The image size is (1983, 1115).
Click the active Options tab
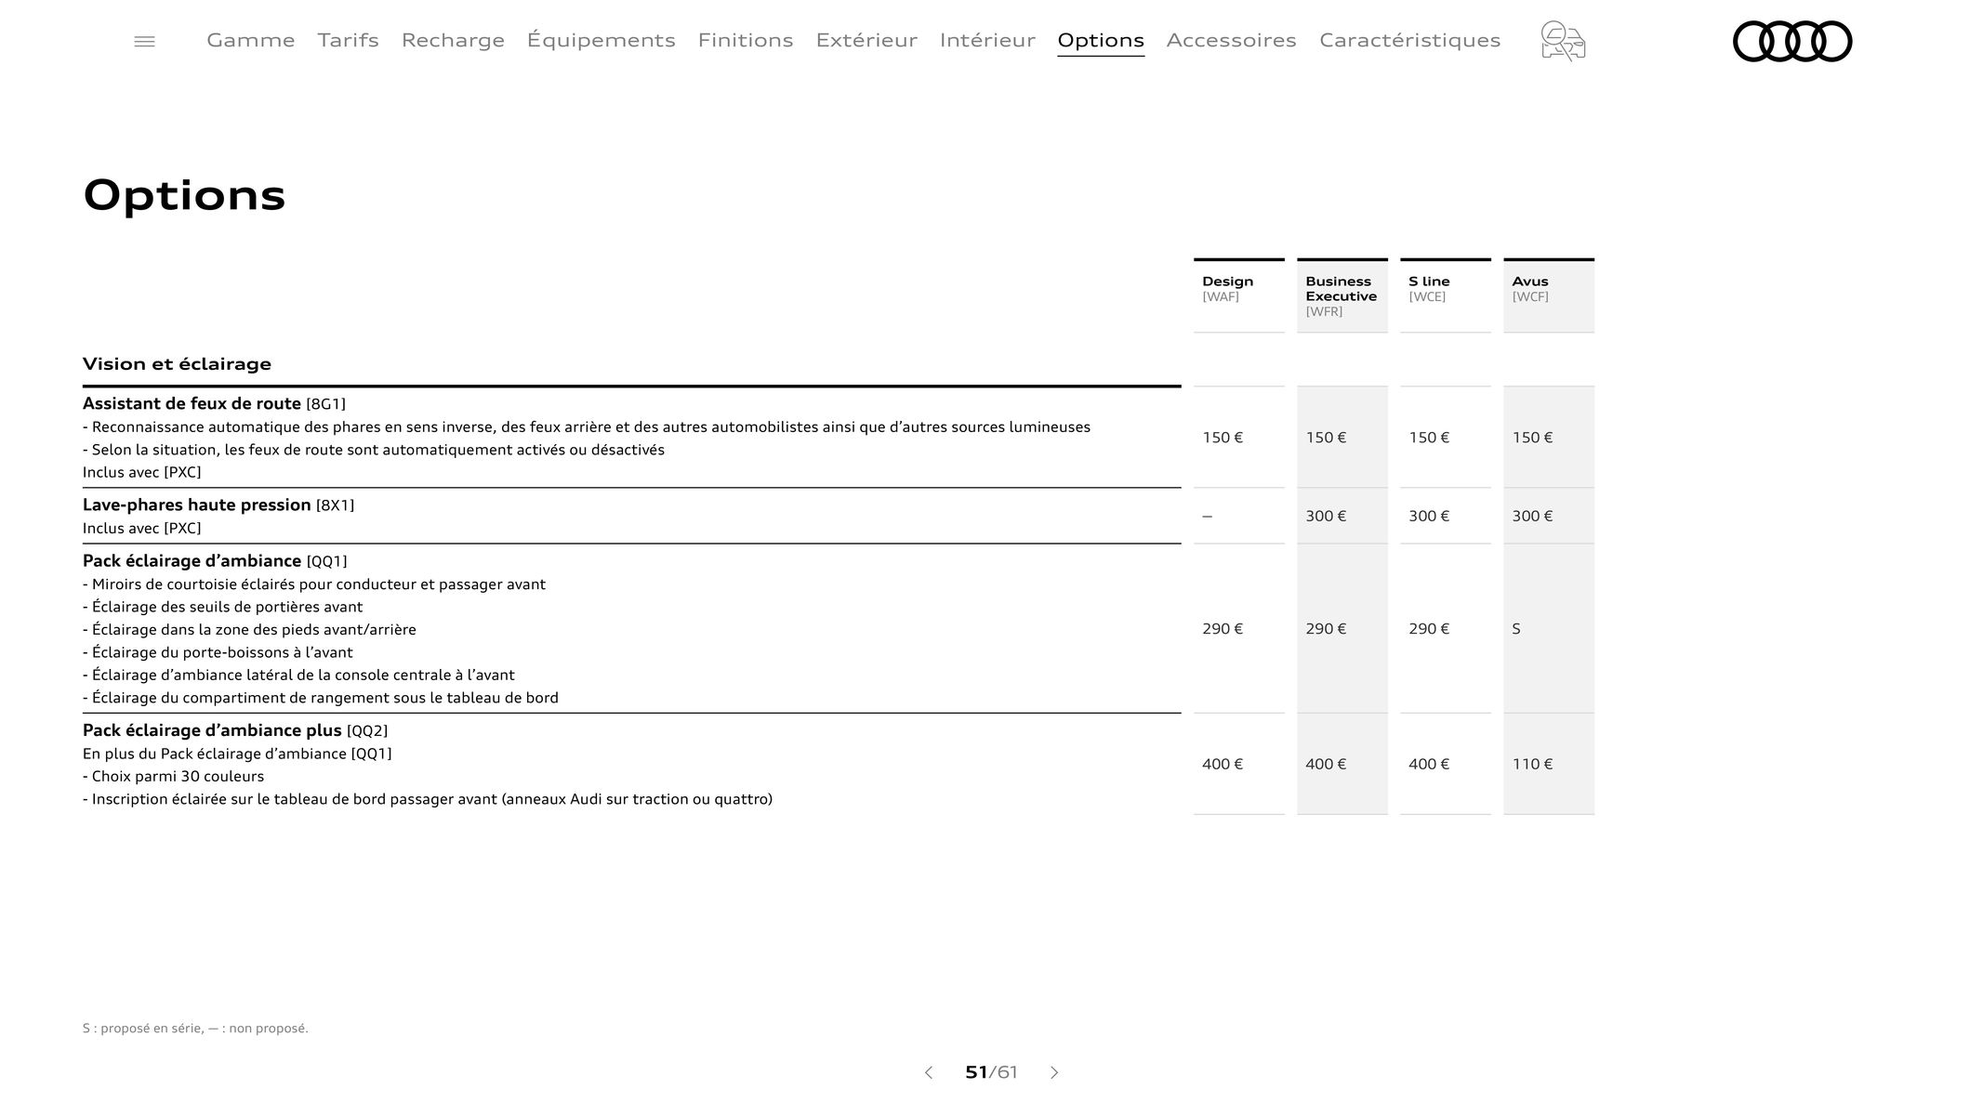(1101, 40)
